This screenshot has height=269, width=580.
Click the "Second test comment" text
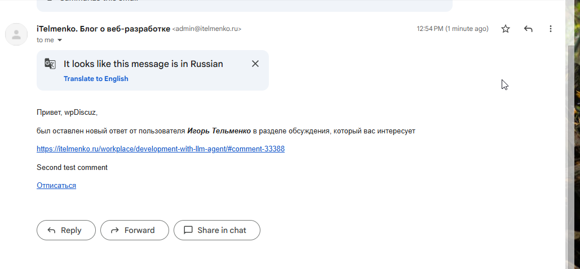[72, 167]
